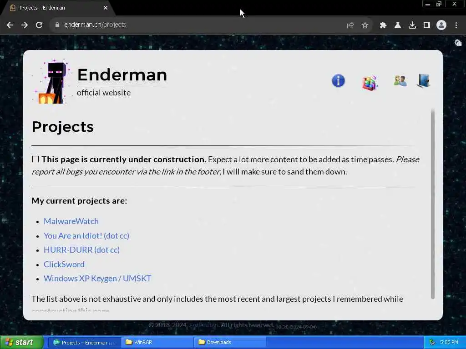Switch to Projects – Enderman taskbar button
The width and height of the screenshot is (466, 349).
[x=84, y=343]
